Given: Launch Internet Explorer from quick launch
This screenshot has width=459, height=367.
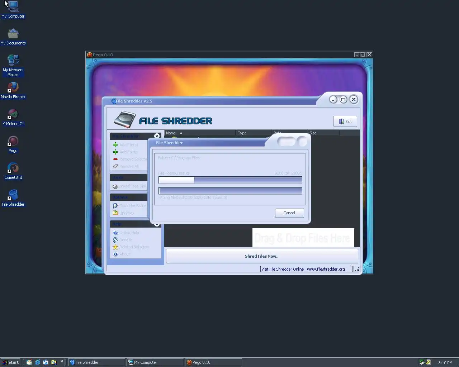Looking at the screenshot, I should click(37, 362).
